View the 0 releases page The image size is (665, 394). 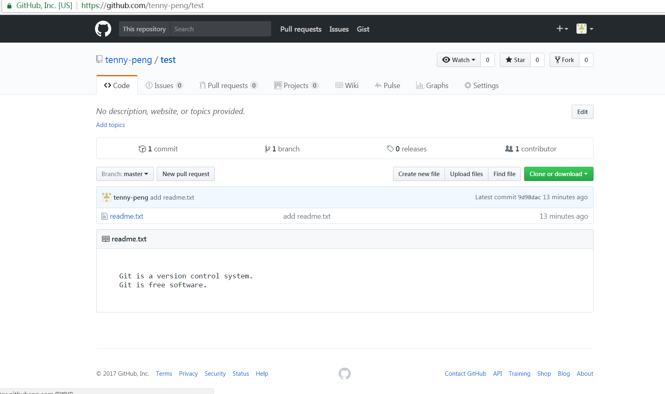point(407,149)
